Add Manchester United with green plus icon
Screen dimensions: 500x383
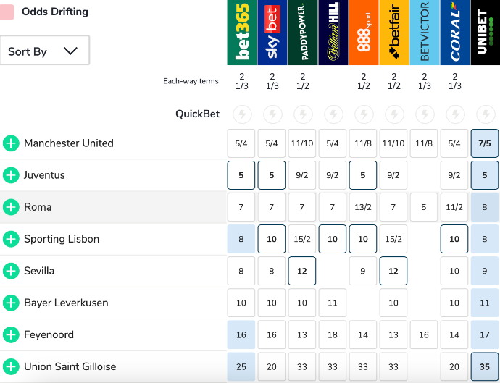(11, 143)
